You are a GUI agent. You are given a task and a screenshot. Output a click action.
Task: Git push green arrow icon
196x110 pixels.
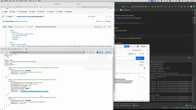point(178,7)
